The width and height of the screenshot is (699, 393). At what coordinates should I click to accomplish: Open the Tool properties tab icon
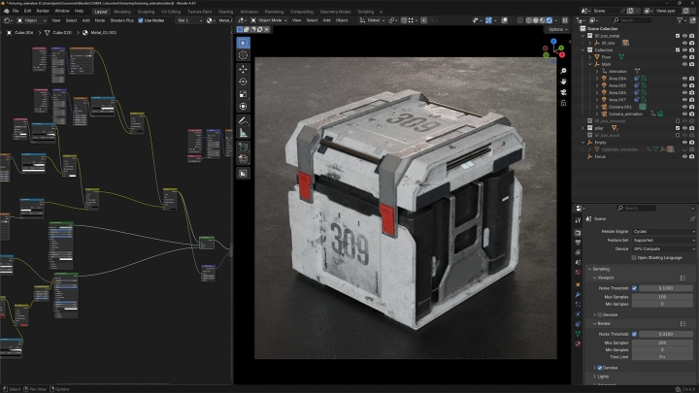point(579,220)
